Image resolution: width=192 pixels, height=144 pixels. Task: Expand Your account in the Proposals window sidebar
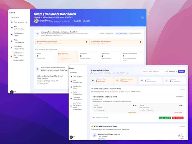79,76
